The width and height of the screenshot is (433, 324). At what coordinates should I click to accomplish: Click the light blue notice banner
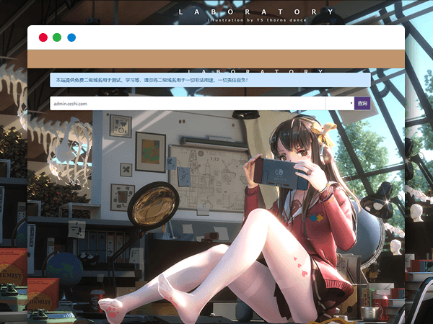[x=209, y=80]
